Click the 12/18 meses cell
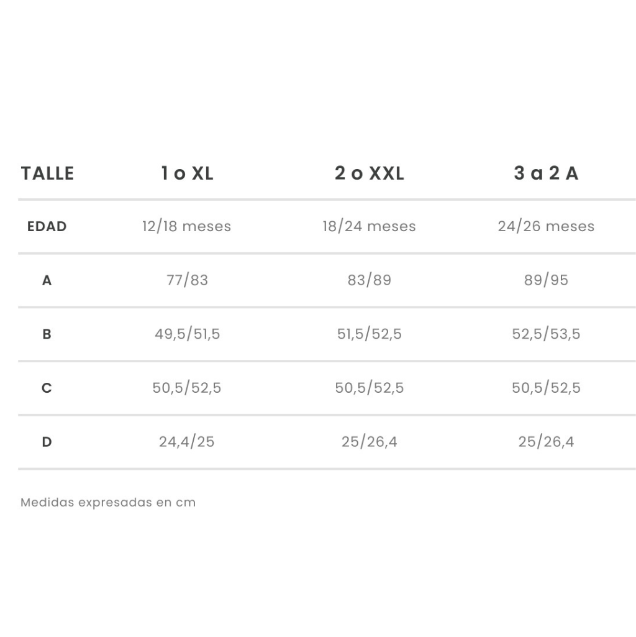Image resolution: width=636 pixels, height=637 pixels. pyautogui.click(x=186, y=226)
